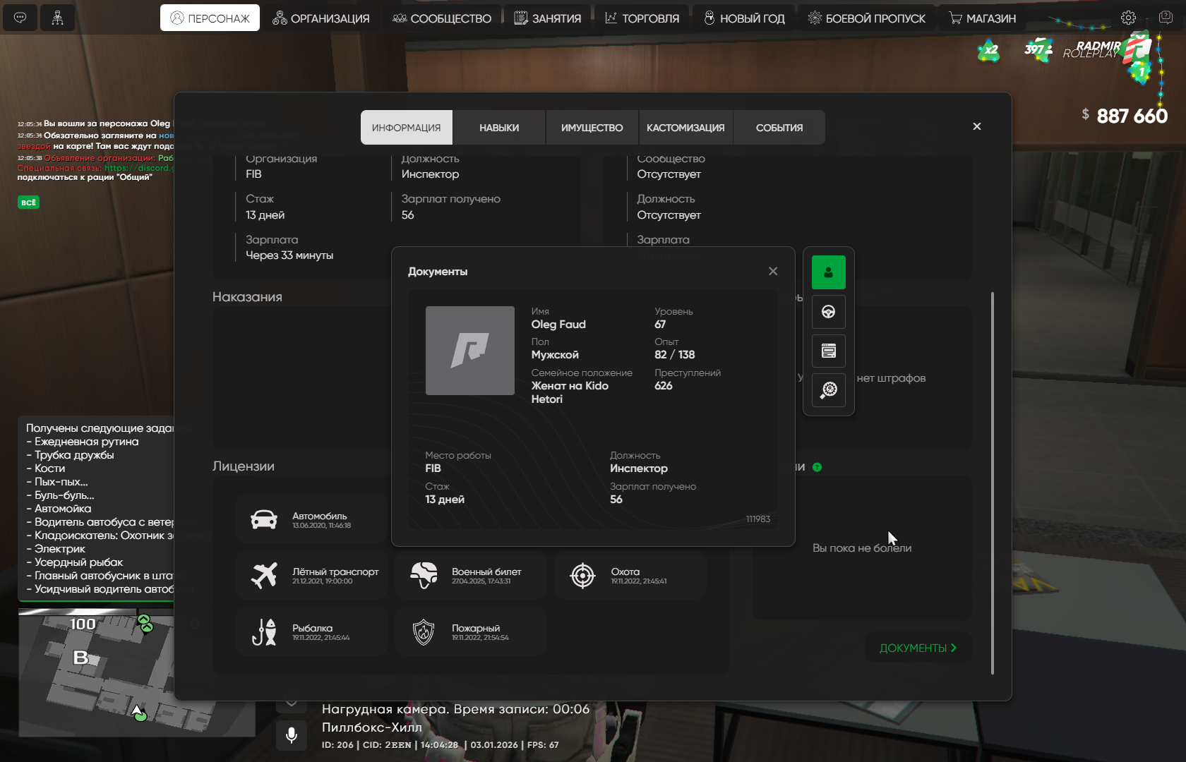Screen dimensions: 1186x762
Task: Open the МАГАЗИН menu
Action: point(982,18)
